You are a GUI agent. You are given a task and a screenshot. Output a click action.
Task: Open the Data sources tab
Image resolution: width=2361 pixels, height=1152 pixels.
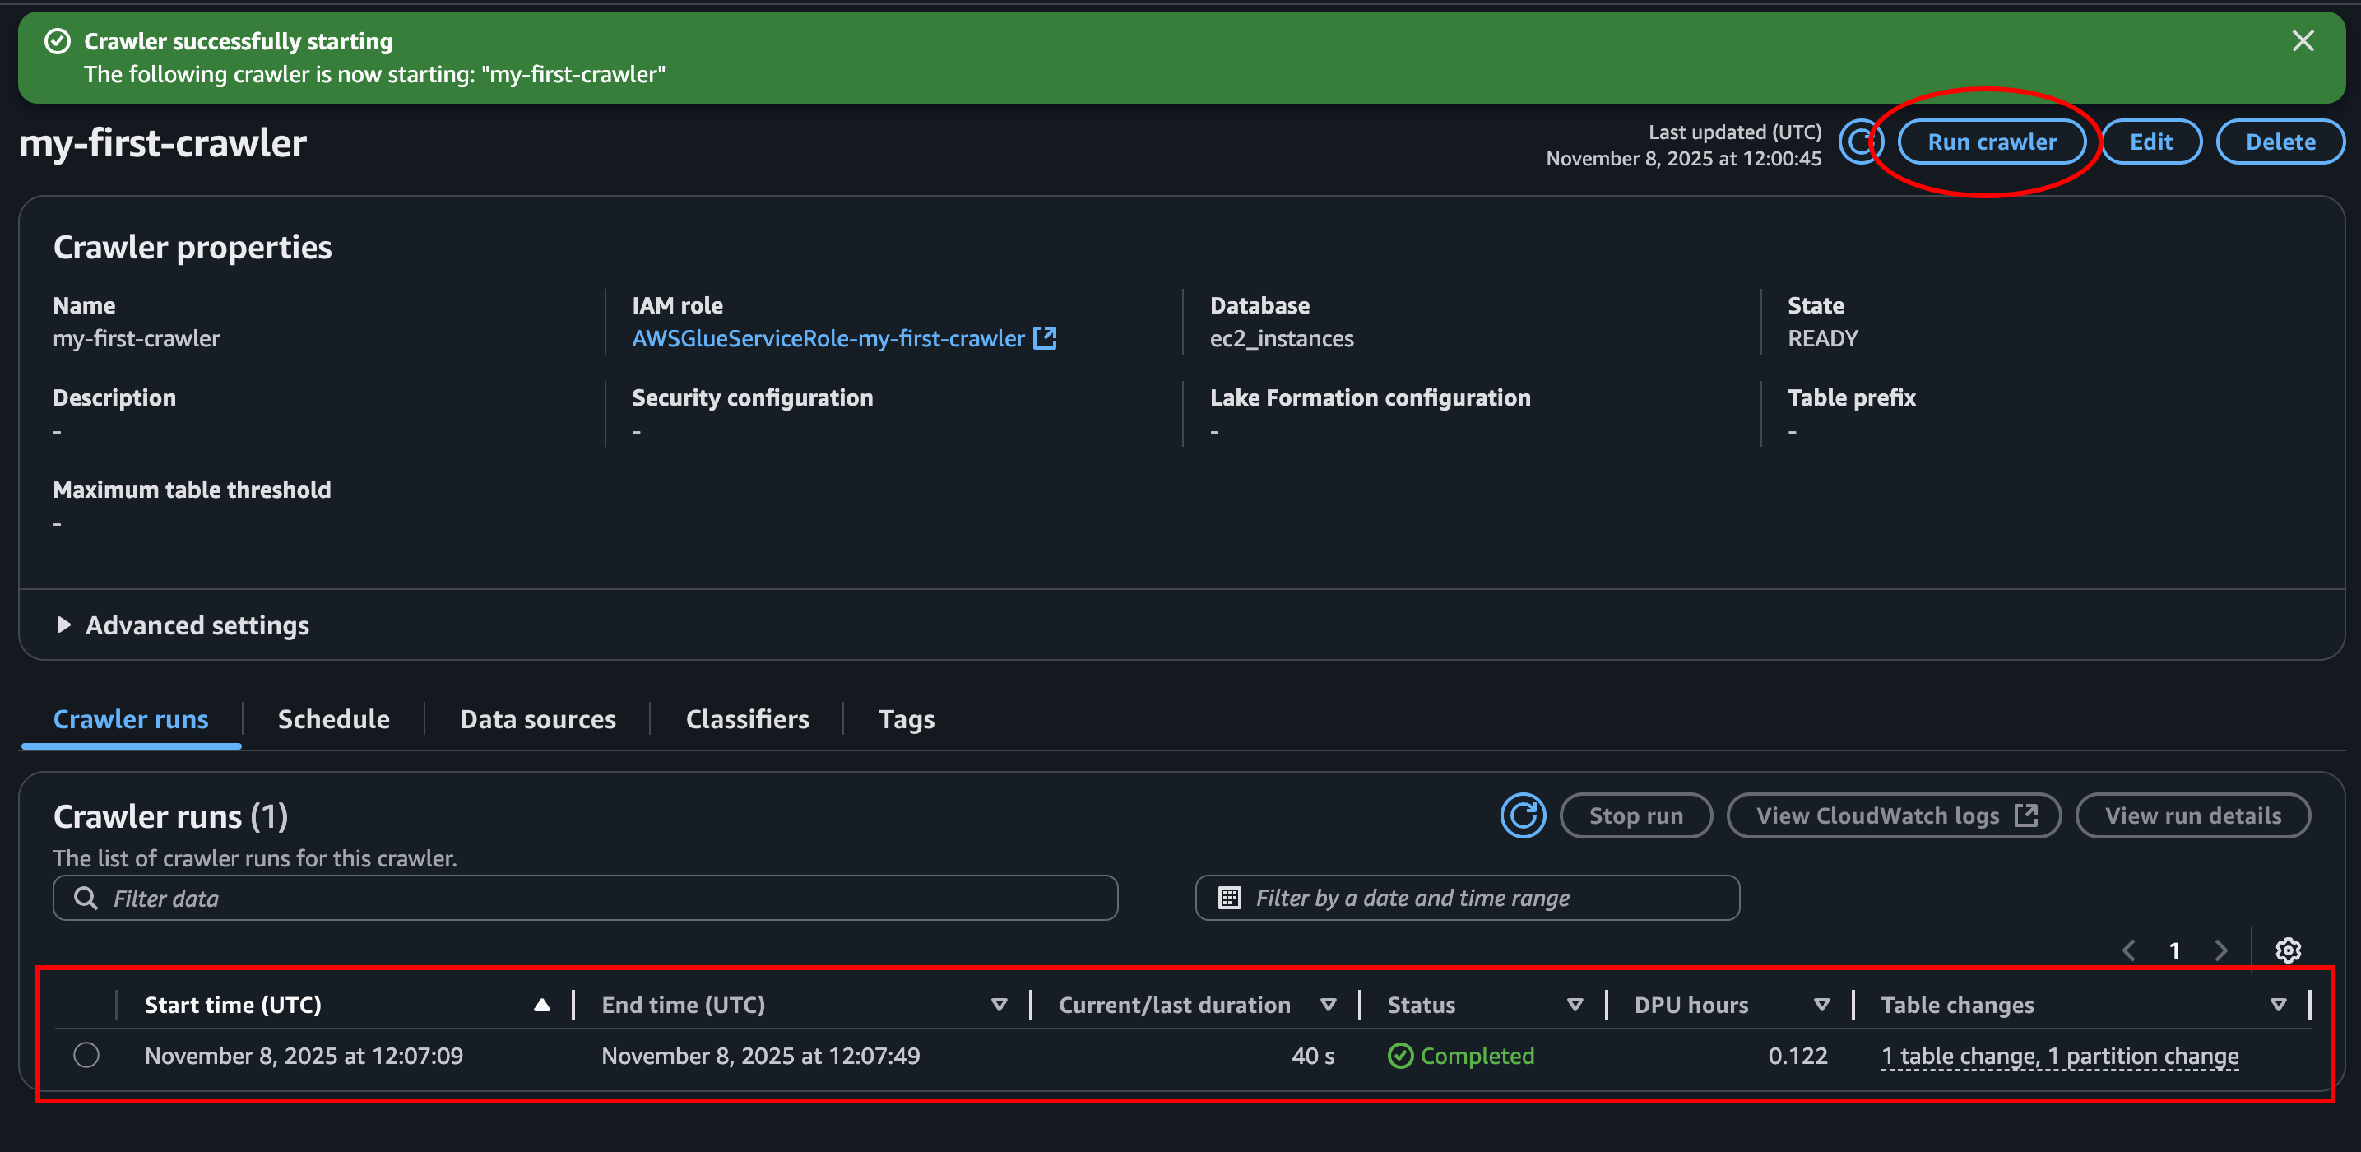coord(537,719)
